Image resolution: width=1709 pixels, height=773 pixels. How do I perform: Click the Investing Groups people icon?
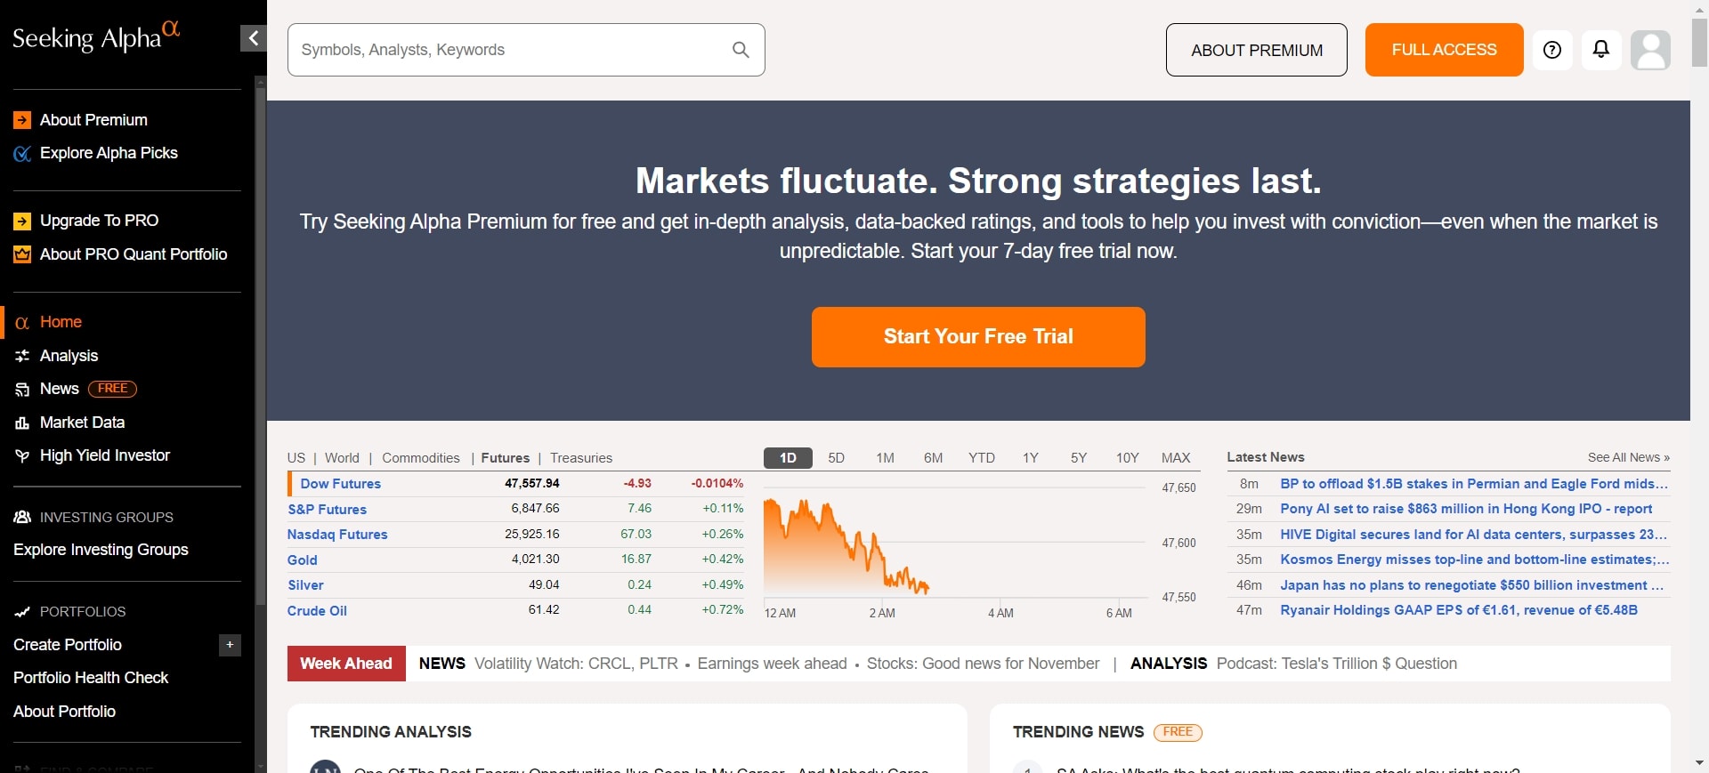click(x=22, y=518)
